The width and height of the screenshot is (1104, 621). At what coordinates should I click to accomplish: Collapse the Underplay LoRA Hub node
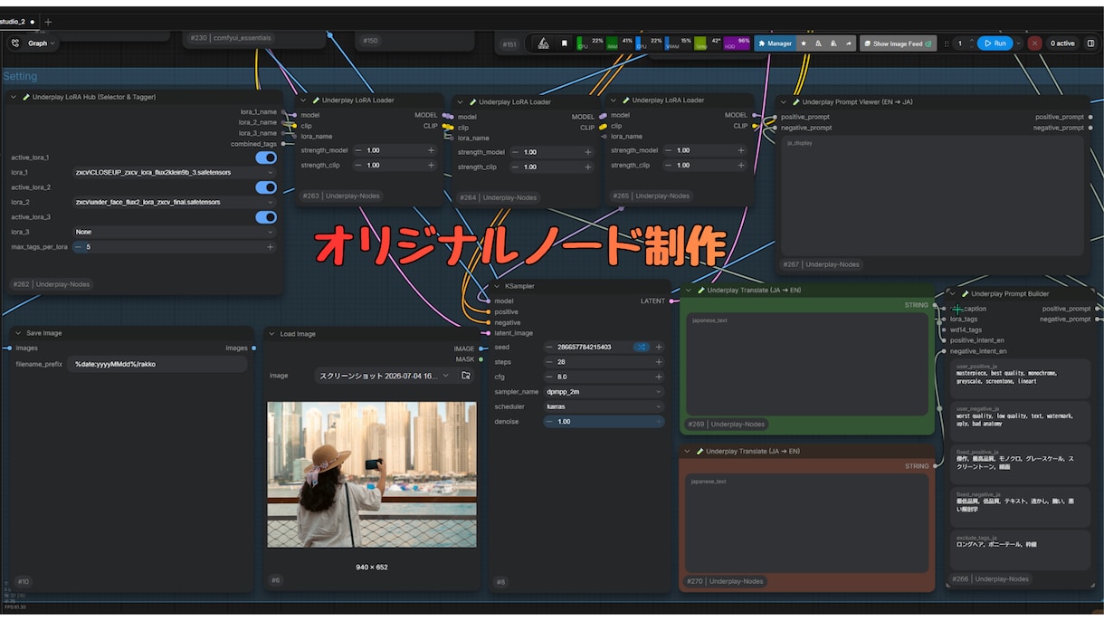(x=14, y=97)
